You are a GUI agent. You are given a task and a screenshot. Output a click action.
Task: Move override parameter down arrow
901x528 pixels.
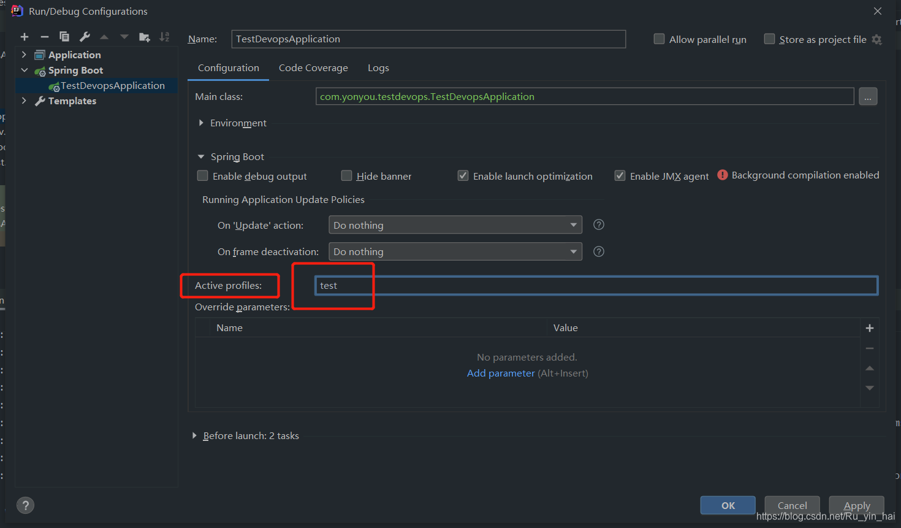click(x=869, y=388)
